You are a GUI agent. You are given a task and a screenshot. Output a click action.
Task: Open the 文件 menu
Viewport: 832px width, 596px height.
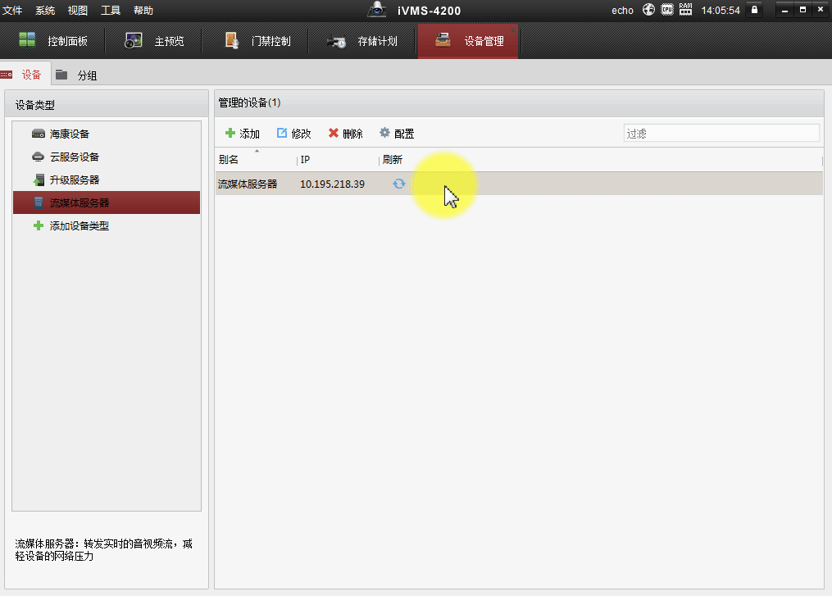(12, 11)
